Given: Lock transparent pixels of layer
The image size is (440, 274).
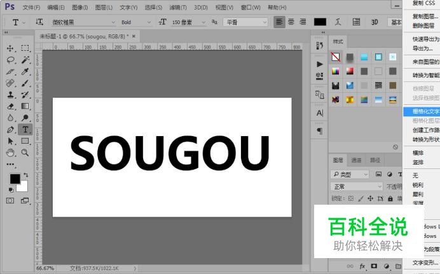Looking at the screenshot, I should pyautogui.click(x=351, y=198).
